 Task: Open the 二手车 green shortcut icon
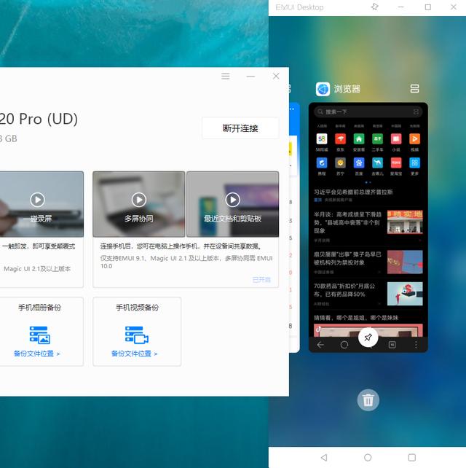(377, 139)
